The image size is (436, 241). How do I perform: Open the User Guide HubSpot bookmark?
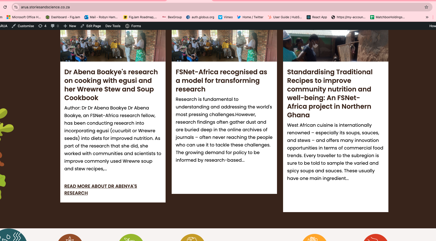point(285,17)
